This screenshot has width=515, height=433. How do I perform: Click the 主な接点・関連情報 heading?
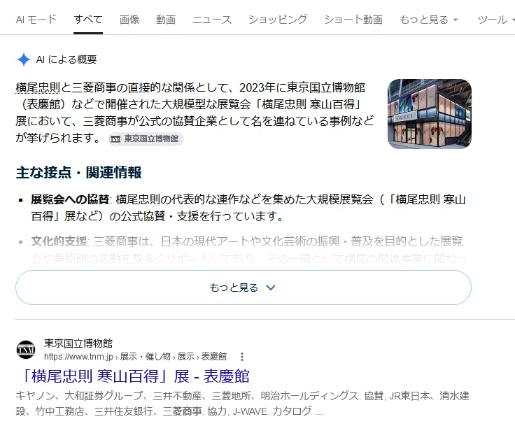(78, 172)
